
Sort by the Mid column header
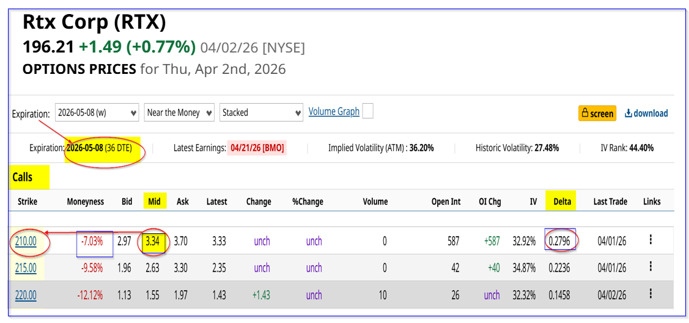click(x=154, y=201)
